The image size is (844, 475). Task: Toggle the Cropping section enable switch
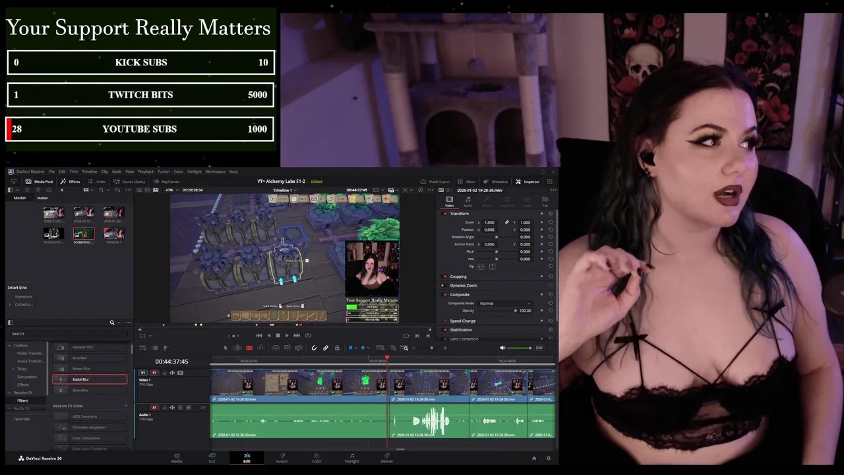[445, 276]
